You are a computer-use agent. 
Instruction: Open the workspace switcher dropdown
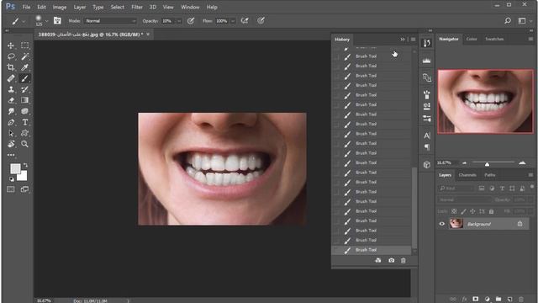tap(525, 21)
